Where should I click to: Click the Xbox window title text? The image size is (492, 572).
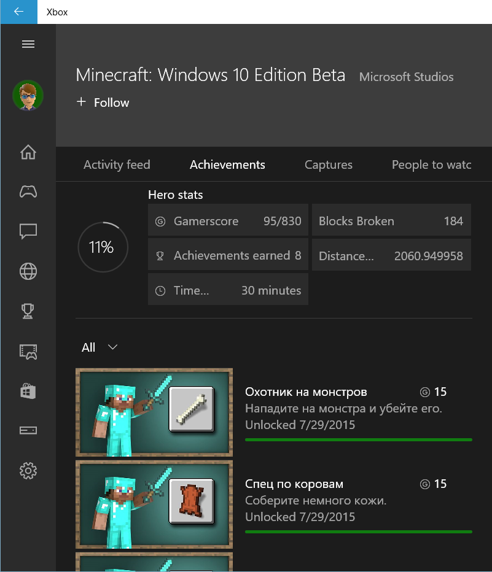click(x=57, y=12)
